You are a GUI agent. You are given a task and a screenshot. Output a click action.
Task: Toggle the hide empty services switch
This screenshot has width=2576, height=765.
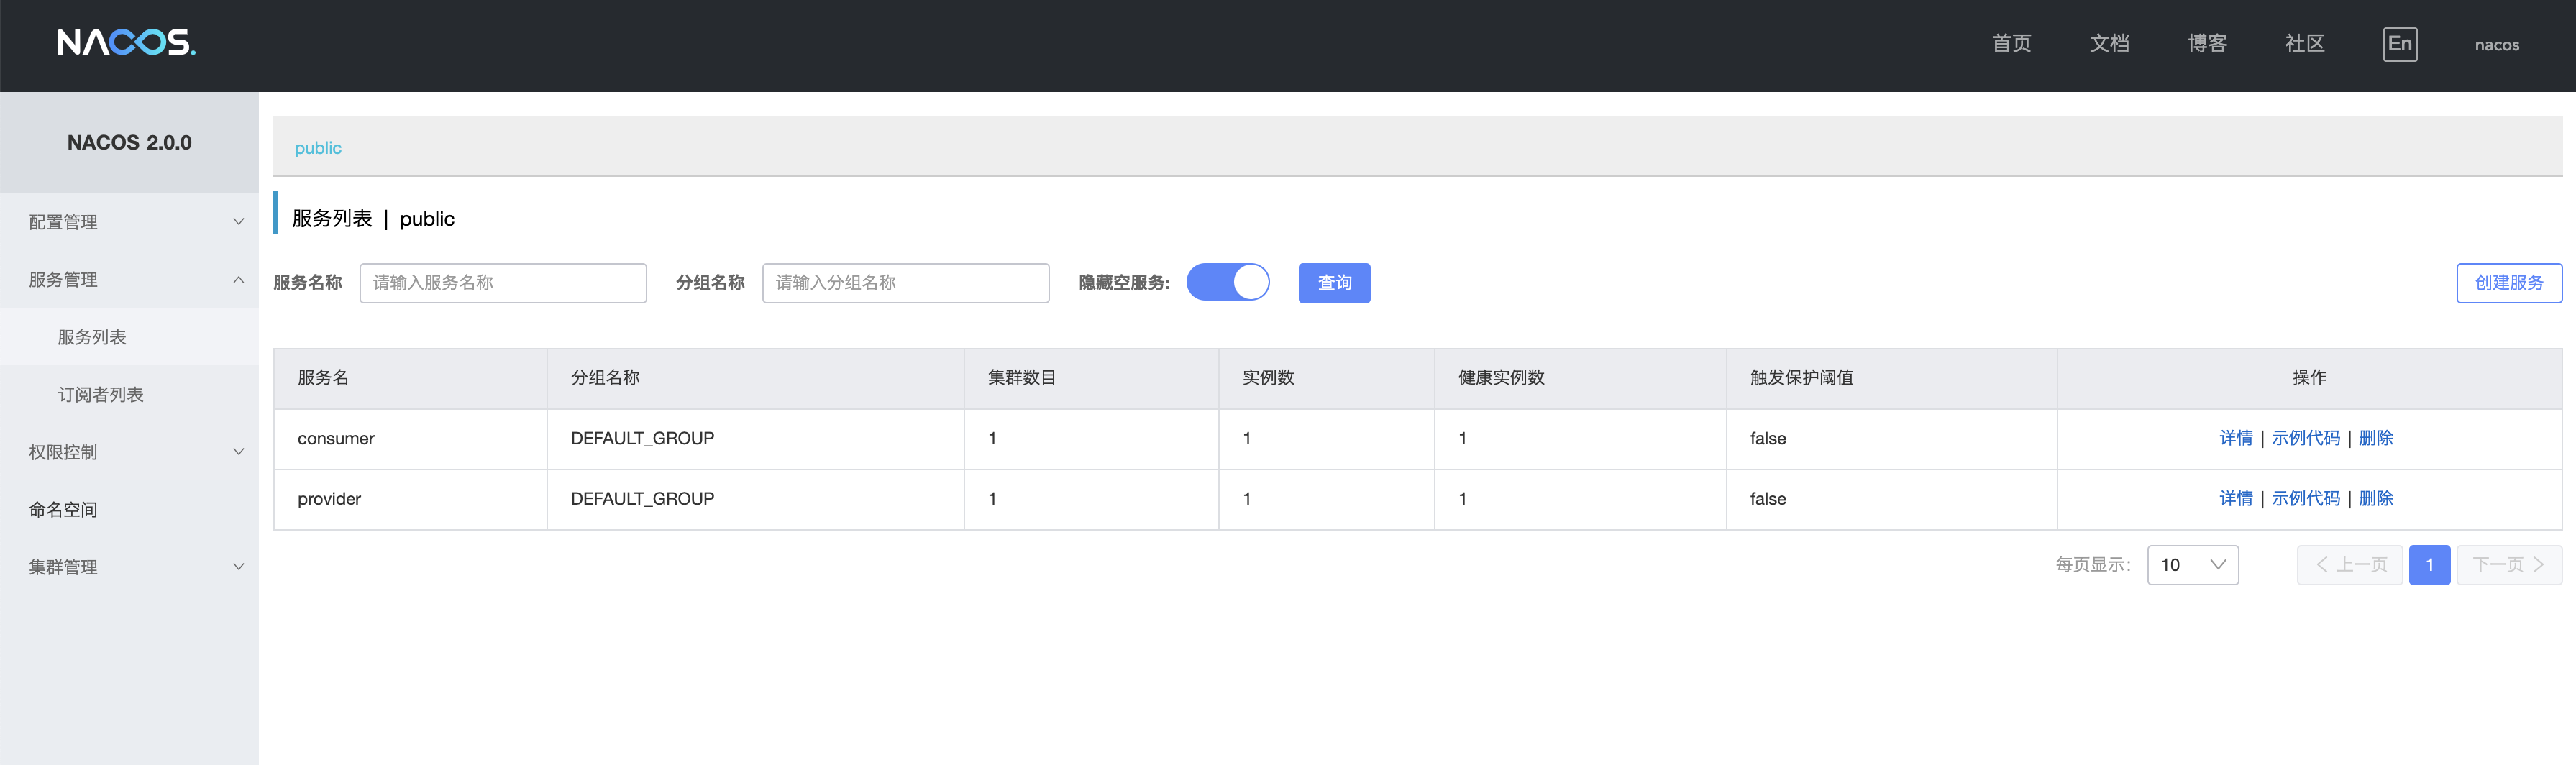(1227, 282)
